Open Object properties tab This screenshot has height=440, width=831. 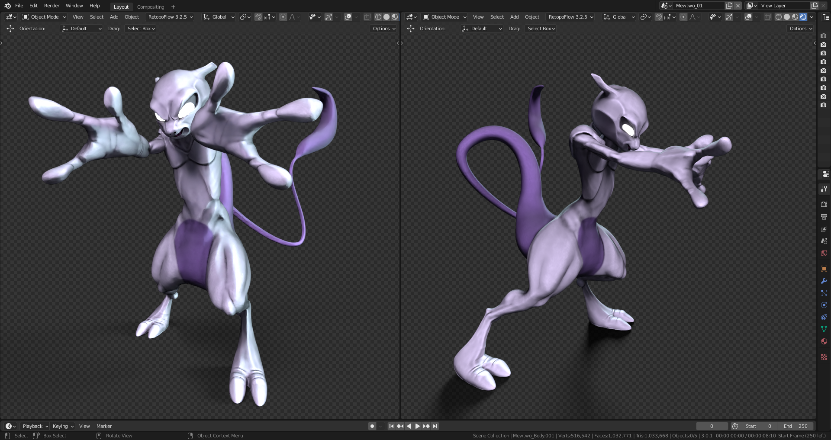click(824, 268)
